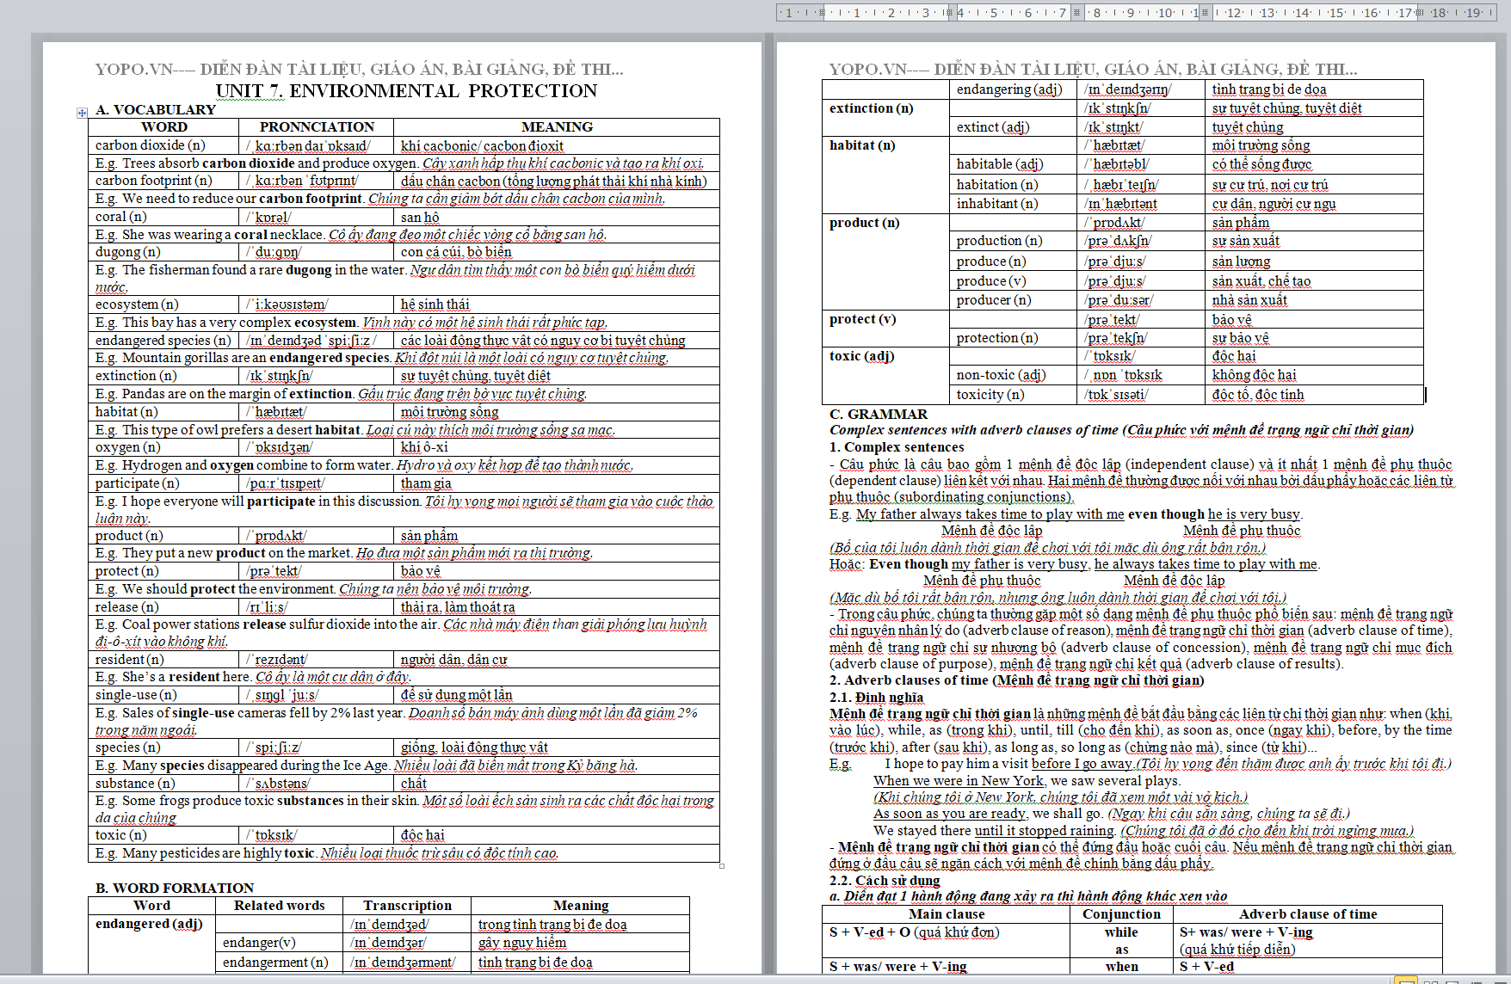1511x984 pixels.
Task: Click the Conjunction column header
Action: (1121, 914)
